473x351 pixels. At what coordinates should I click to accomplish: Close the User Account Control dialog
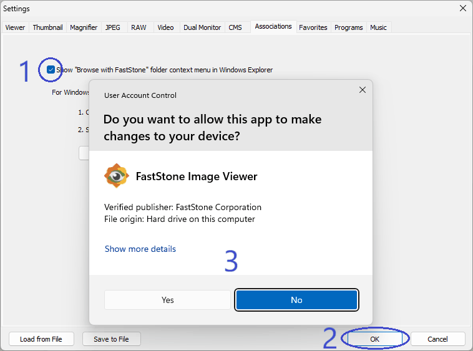click(x=363, y=90)
